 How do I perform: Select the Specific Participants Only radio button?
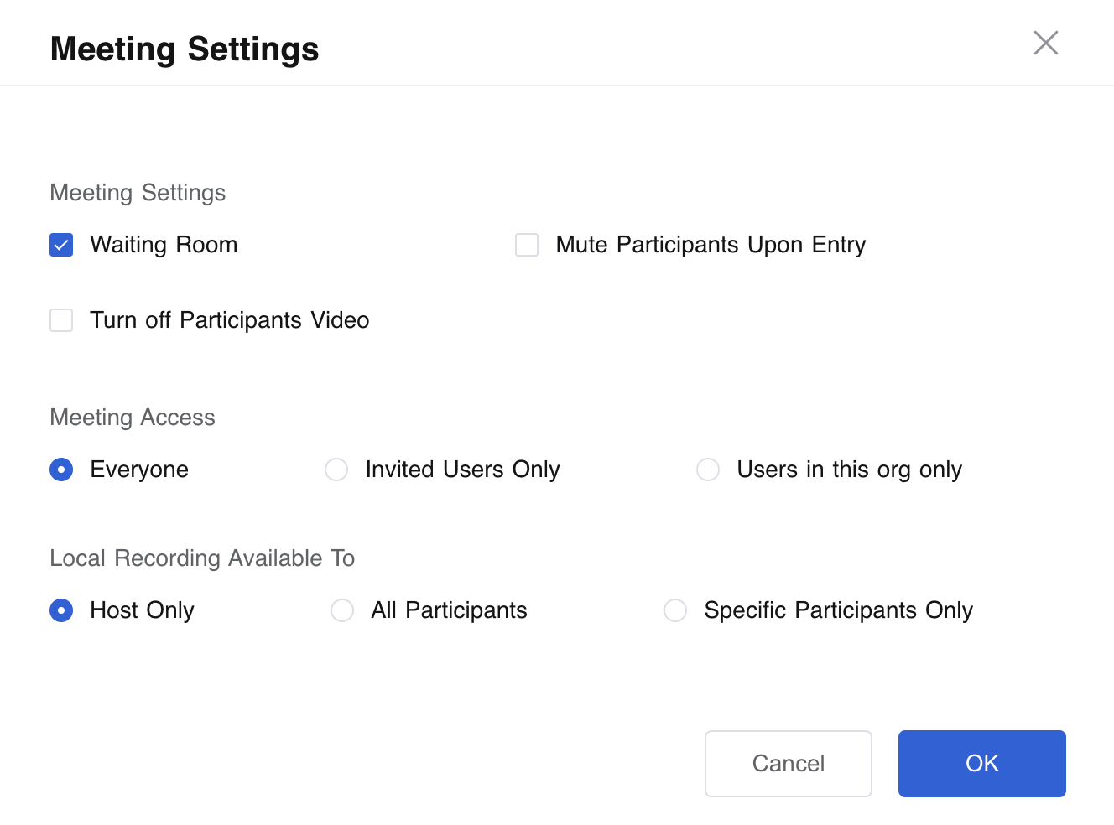(675, 610)
